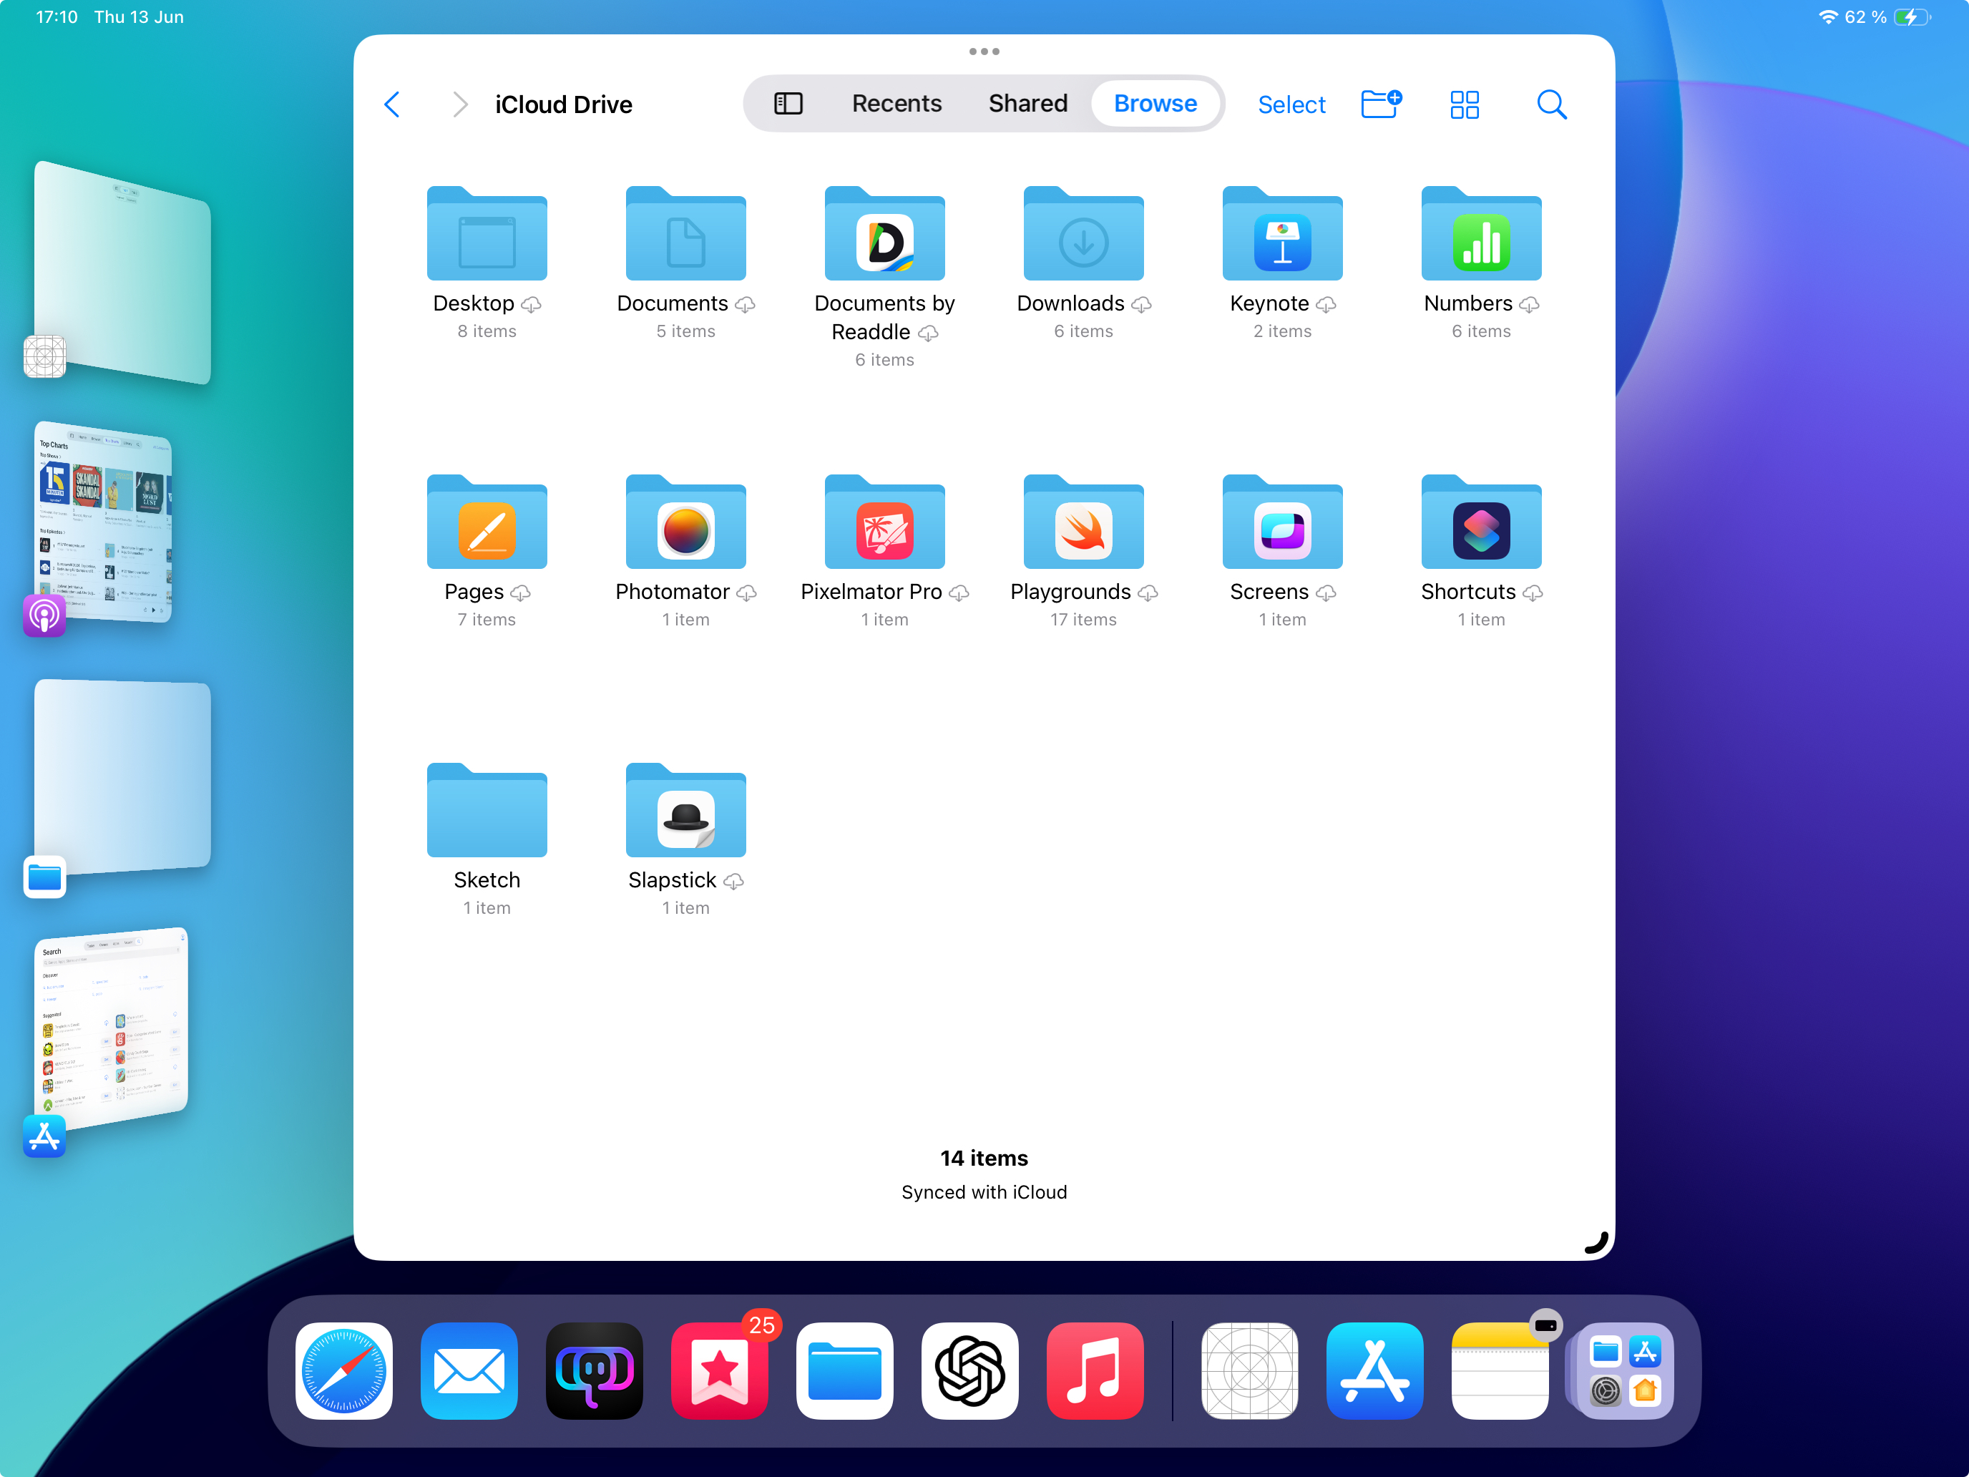The width and height of the screenshot is (1969, 1477).
Task: Open the Pixelmator Pro folder
Action: [x=884, y=525]
